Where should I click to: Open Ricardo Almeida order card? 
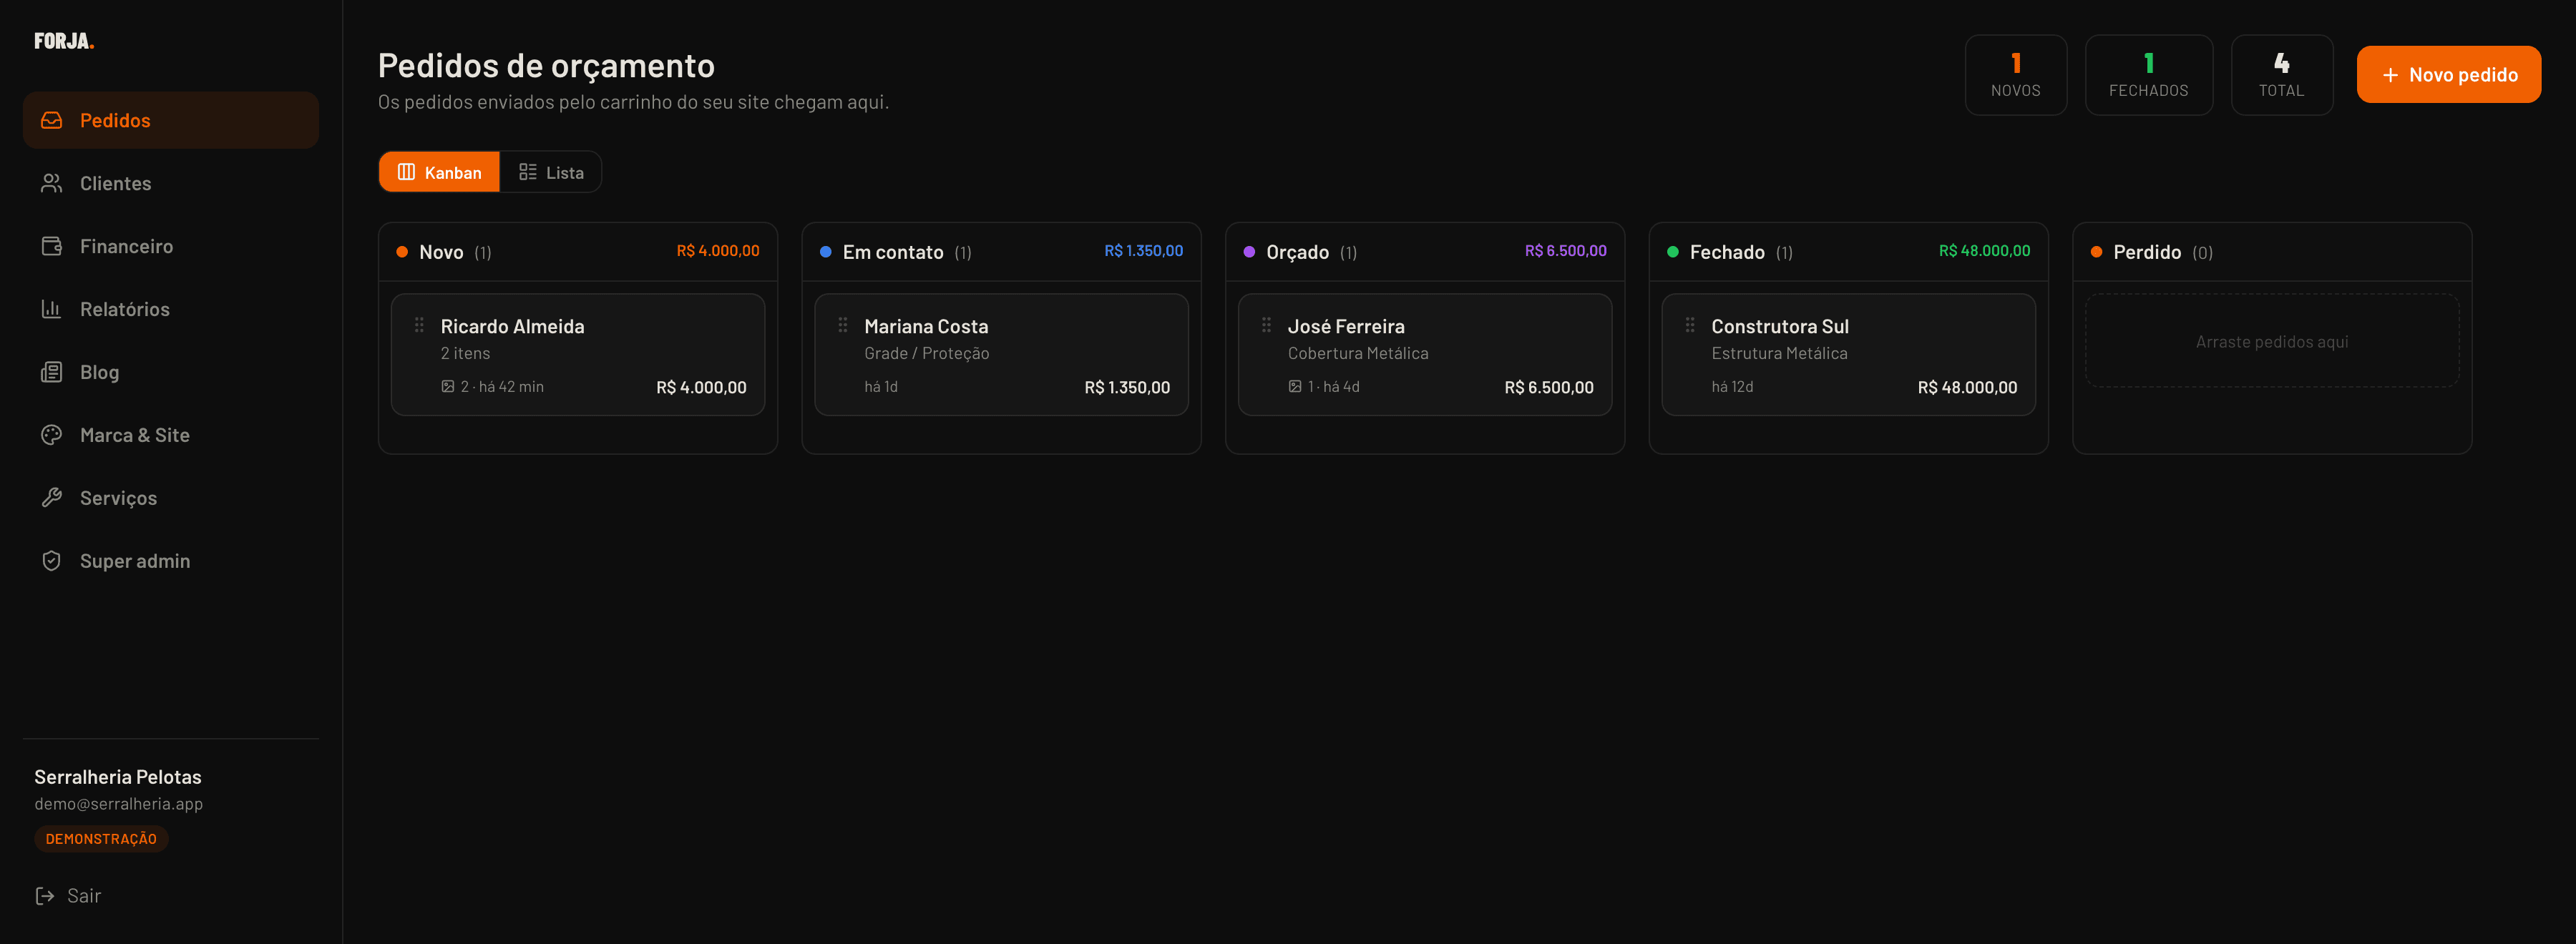pyautogui.click(x=578, y=355)
